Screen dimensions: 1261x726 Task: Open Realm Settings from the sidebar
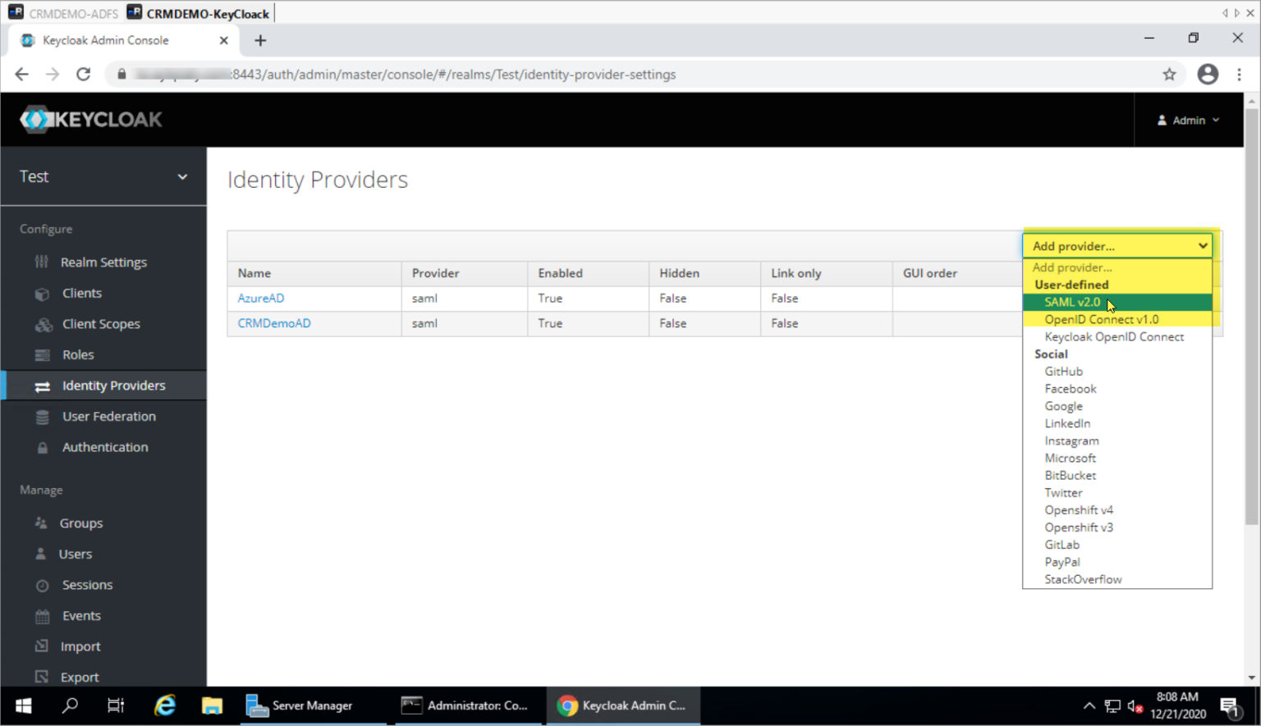click(x=103, y=262)
